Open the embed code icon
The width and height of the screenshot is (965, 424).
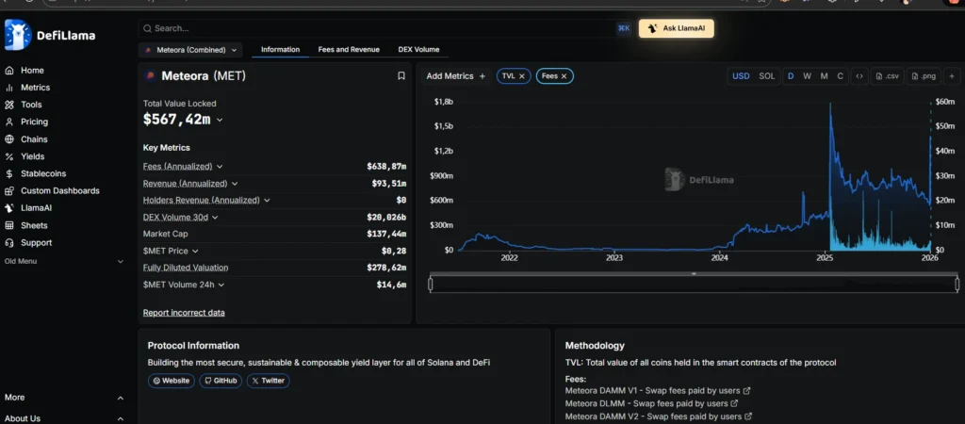tap(859, 75)
